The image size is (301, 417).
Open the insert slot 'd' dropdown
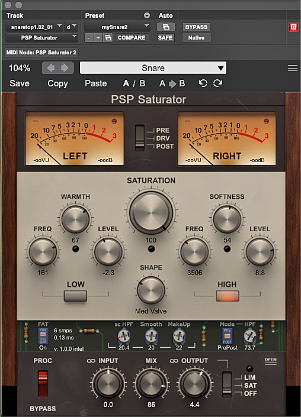(71, 27)
